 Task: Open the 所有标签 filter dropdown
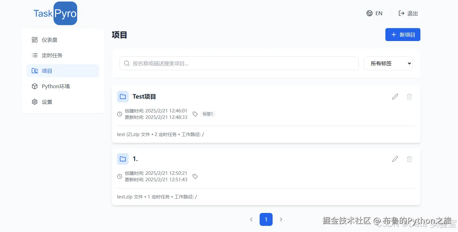388,63
